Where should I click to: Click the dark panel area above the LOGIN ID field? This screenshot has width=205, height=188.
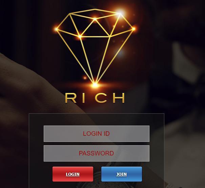[x=97, y=119]
